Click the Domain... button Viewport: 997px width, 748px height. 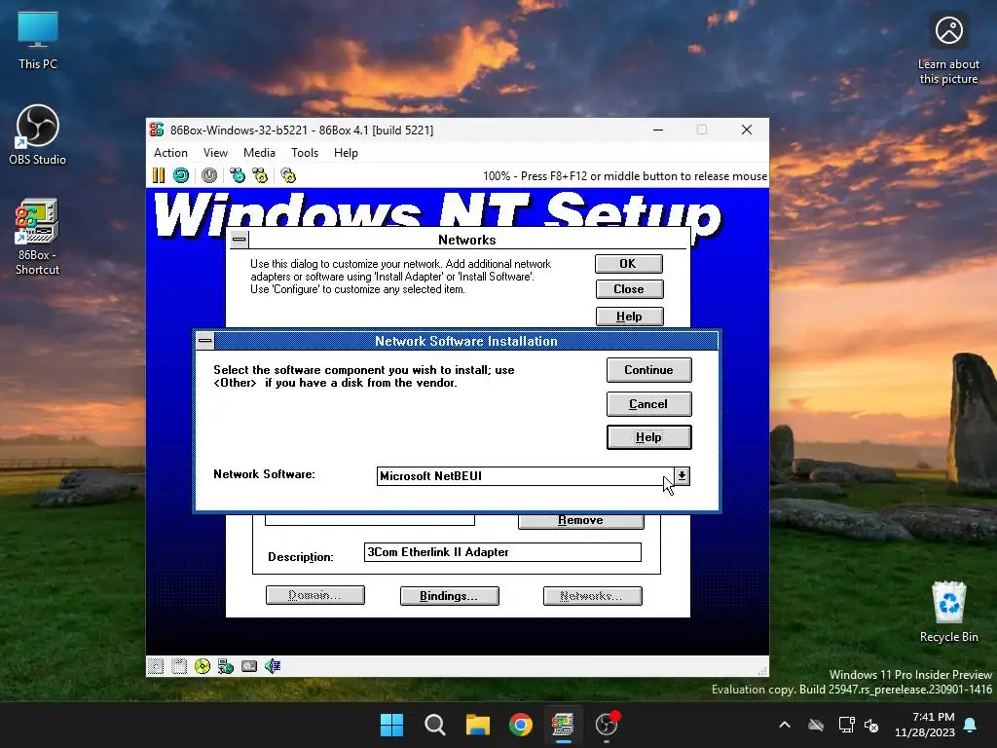(314, 595)
